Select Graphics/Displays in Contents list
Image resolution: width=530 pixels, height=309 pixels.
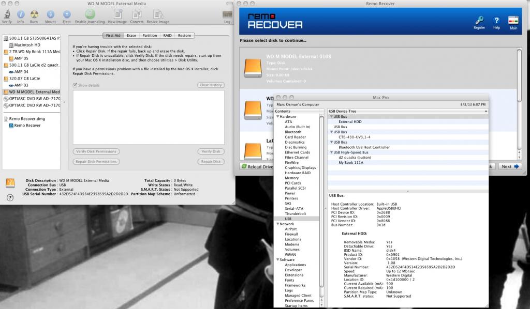point(300,167)
